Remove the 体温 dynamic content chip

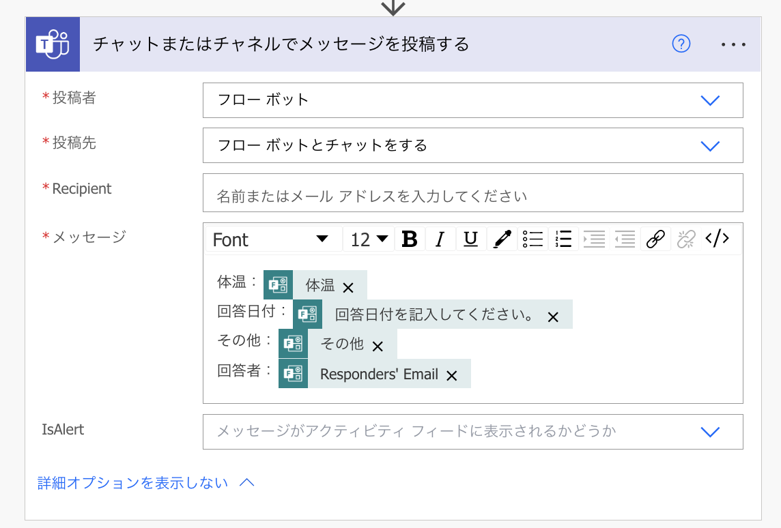tap(349, 288)
